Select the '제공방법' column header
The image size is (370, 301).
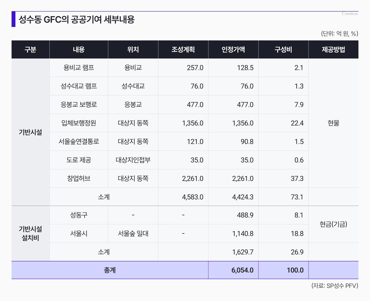pos(333,50)
